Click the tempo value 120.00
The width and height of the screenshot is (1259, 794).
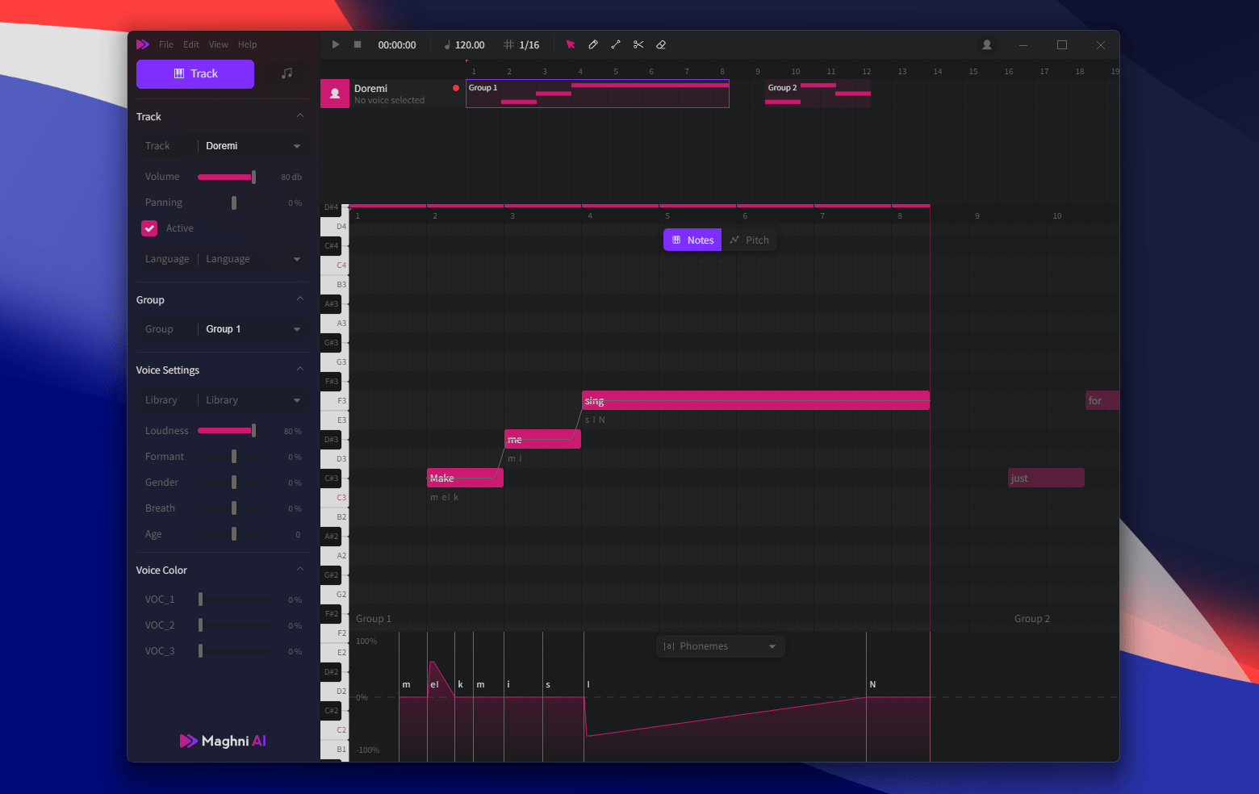point(470,45)
